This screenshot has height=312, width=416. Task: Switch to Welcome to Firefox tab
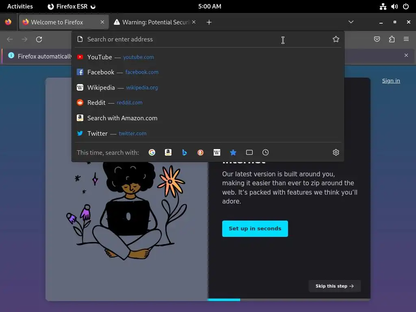tap(64, 22)
